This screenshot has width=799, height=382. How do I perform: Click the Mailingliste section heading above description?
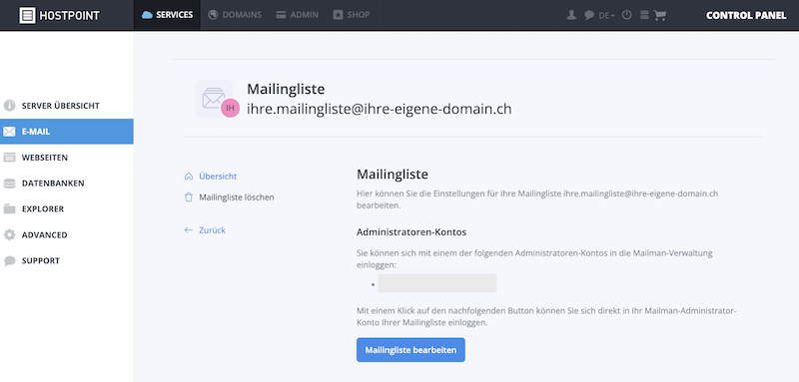point(393,175)
